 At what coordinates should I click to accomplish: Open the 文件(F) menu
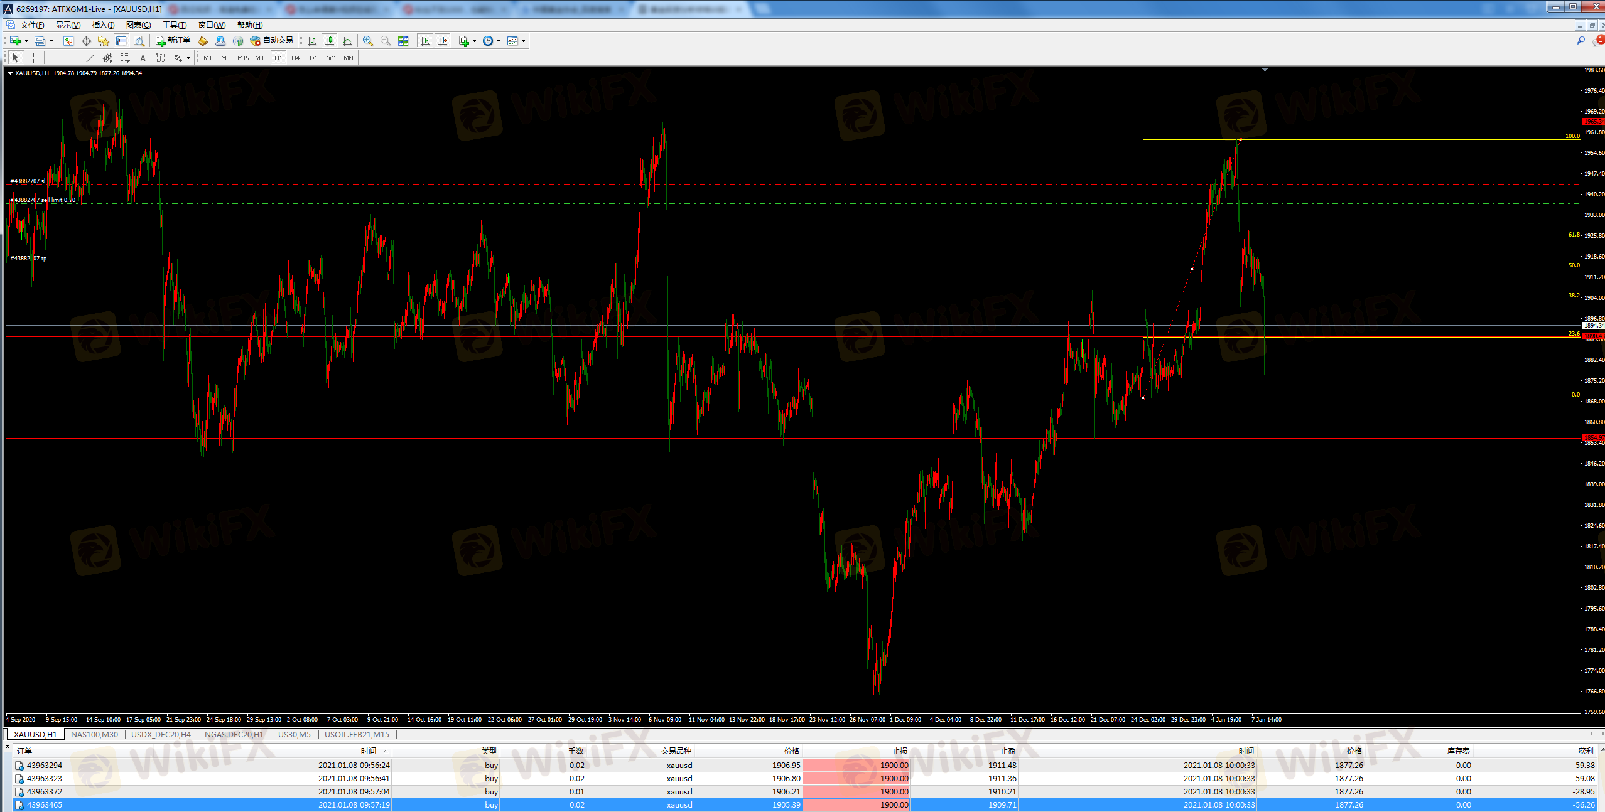32,25
